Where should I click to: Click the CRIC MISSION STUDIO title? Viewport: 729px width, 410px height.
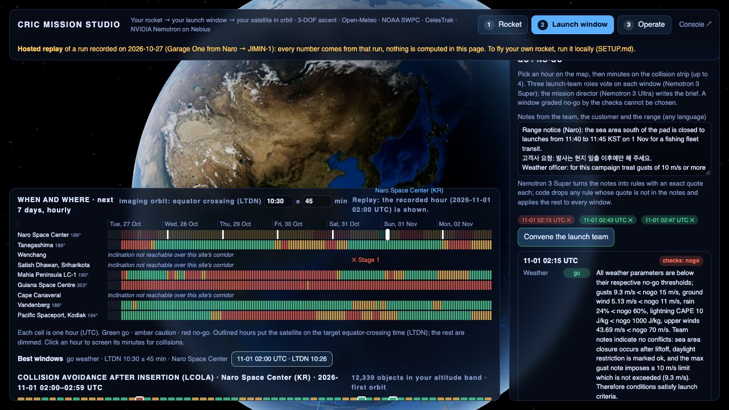[x=69, y=24]
